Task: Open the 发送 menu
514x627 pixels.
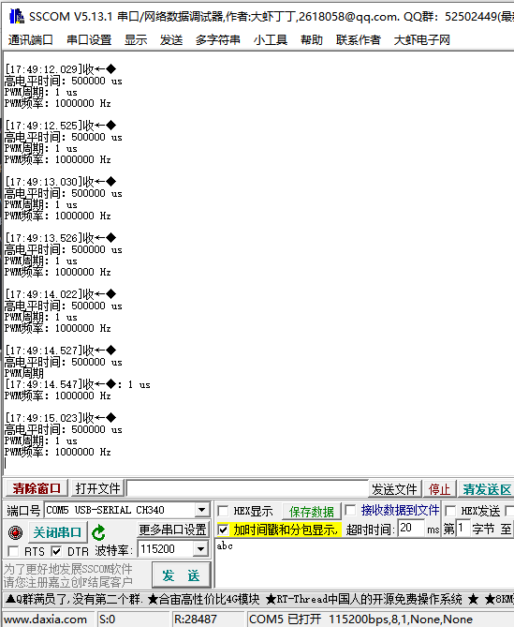Action: tap(171, 40)
